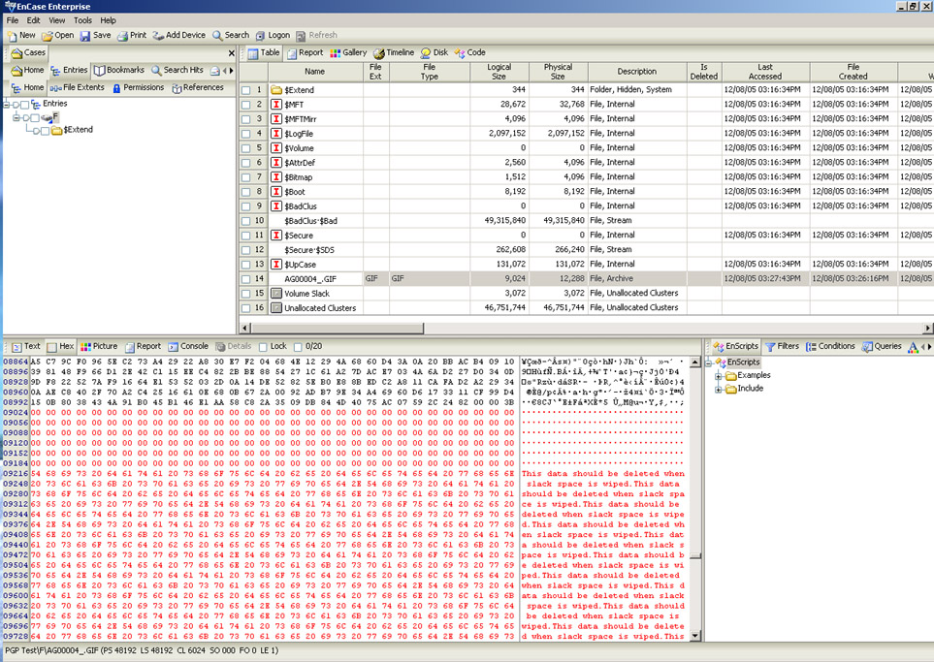
Task: Open the Code view icon
Action: tap(460, 53)
